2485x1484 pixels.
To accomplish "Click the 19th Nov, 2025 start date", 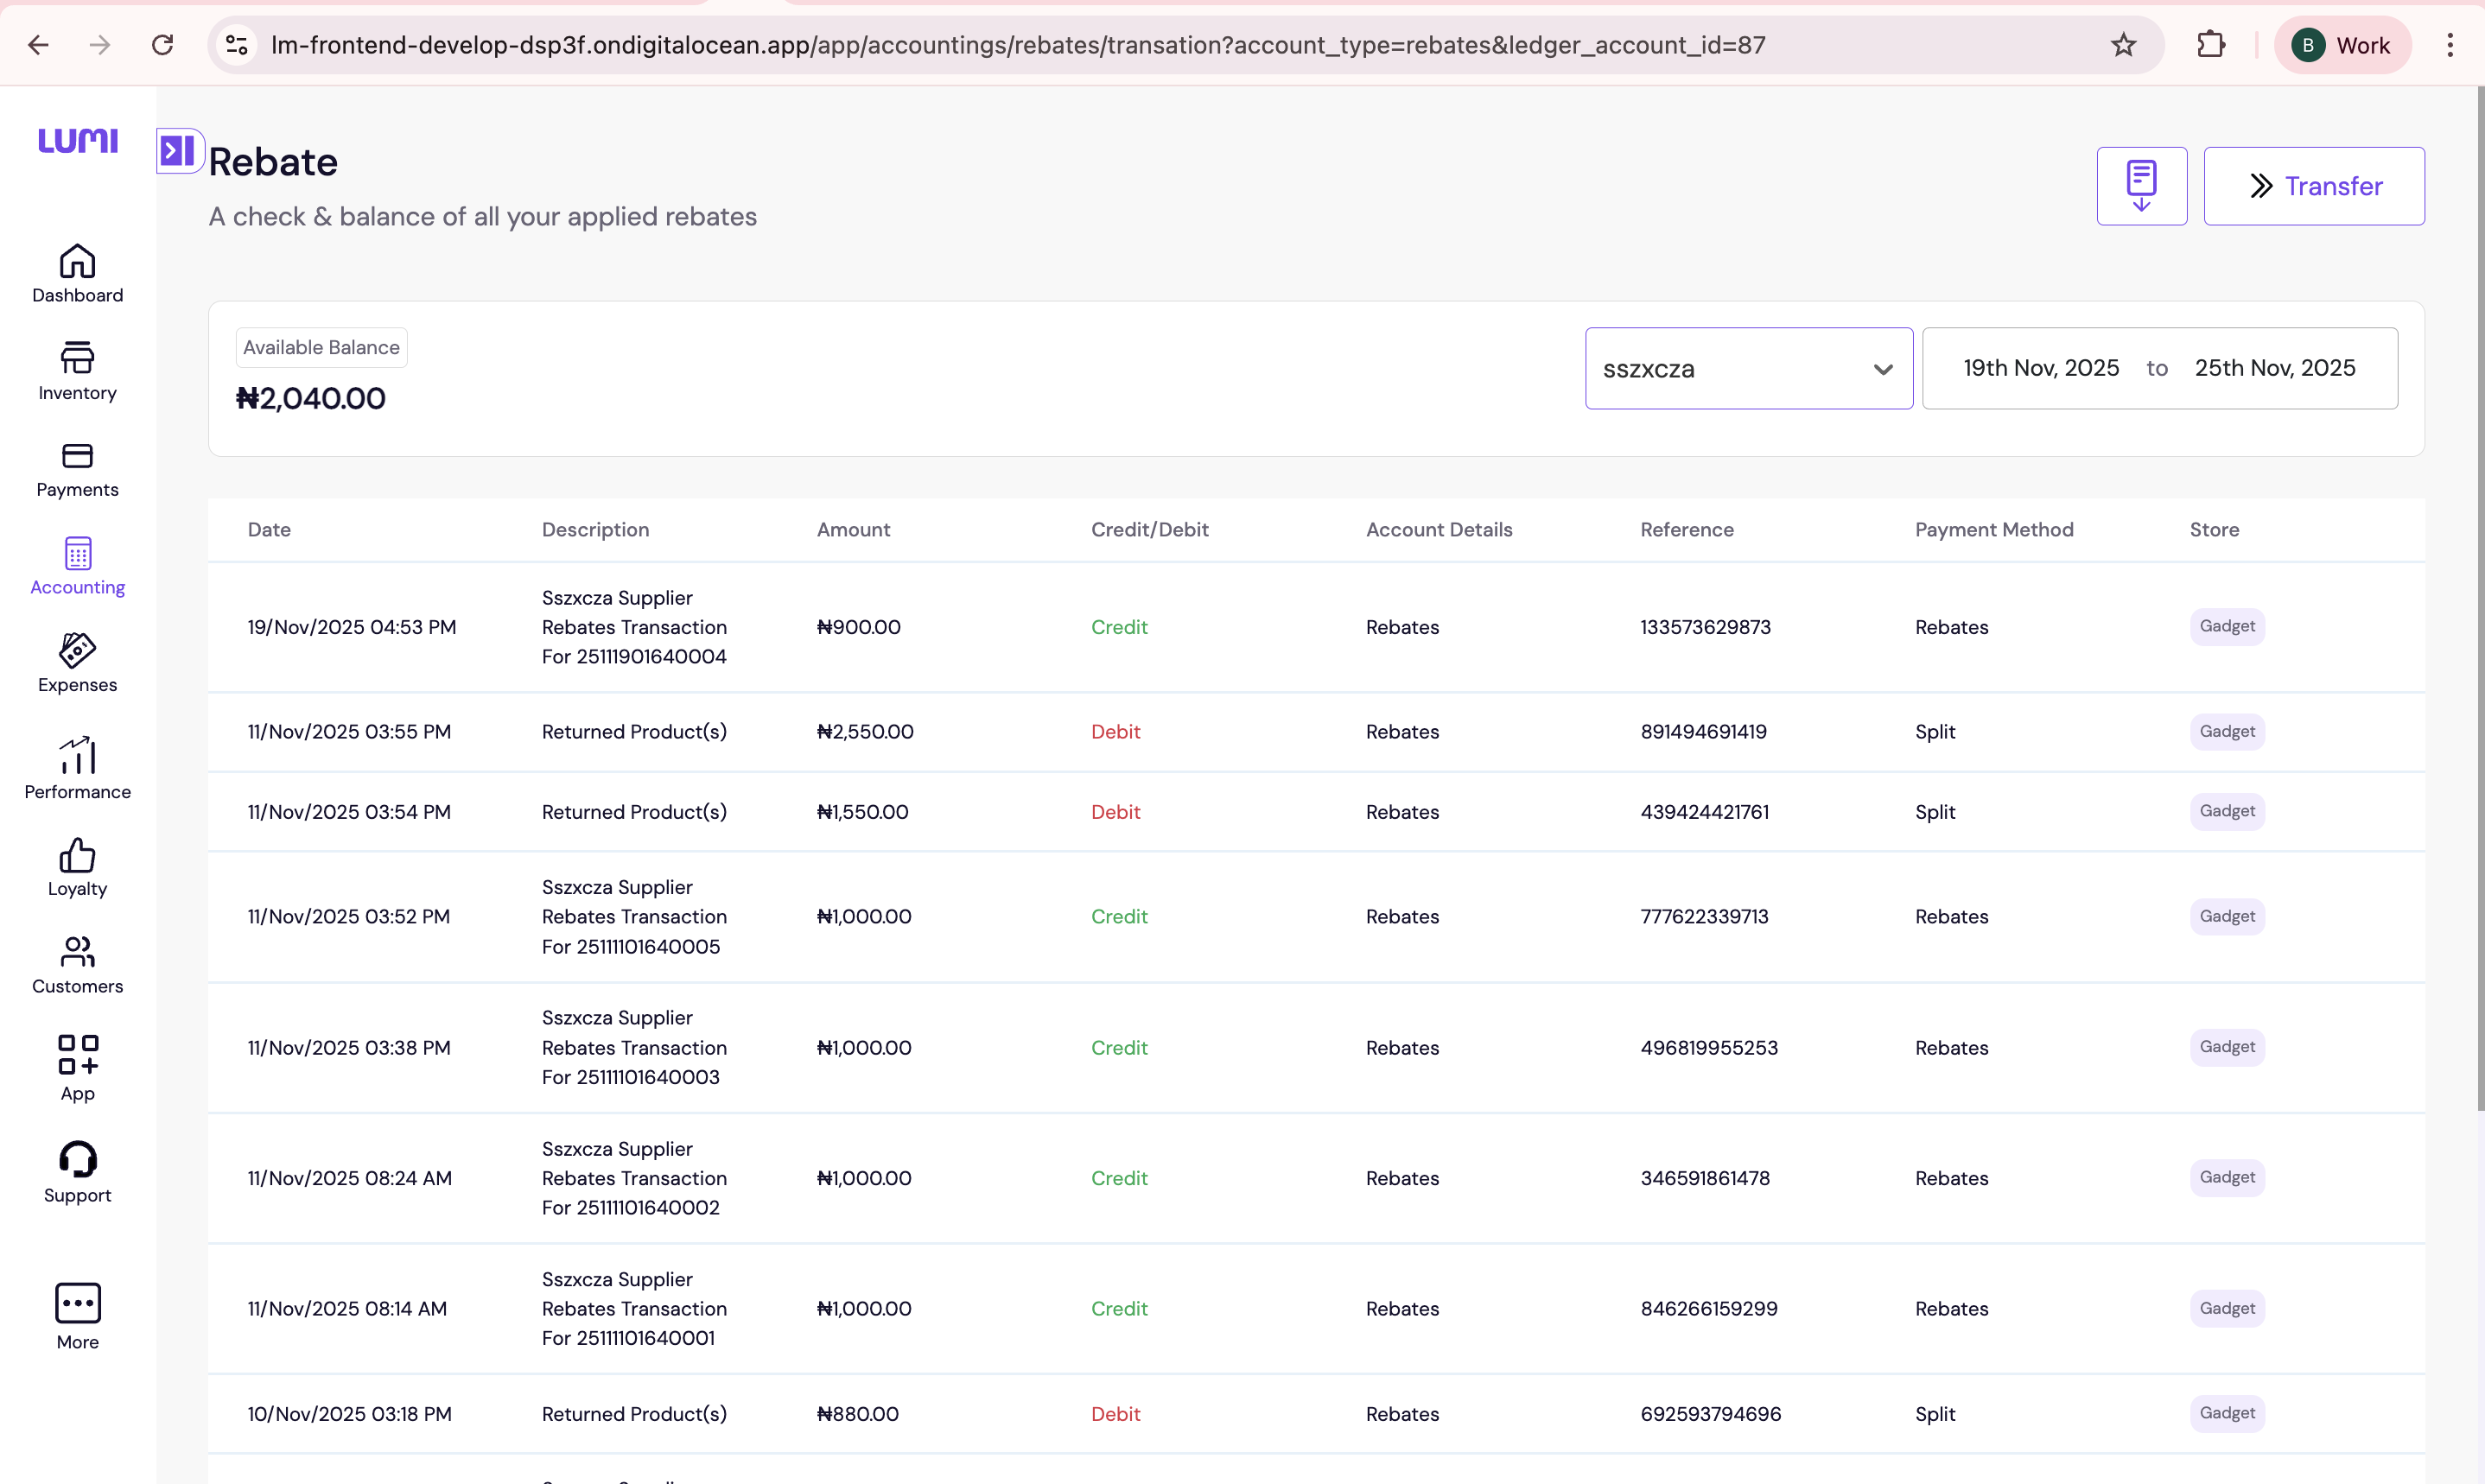I will pos(2040,368).
